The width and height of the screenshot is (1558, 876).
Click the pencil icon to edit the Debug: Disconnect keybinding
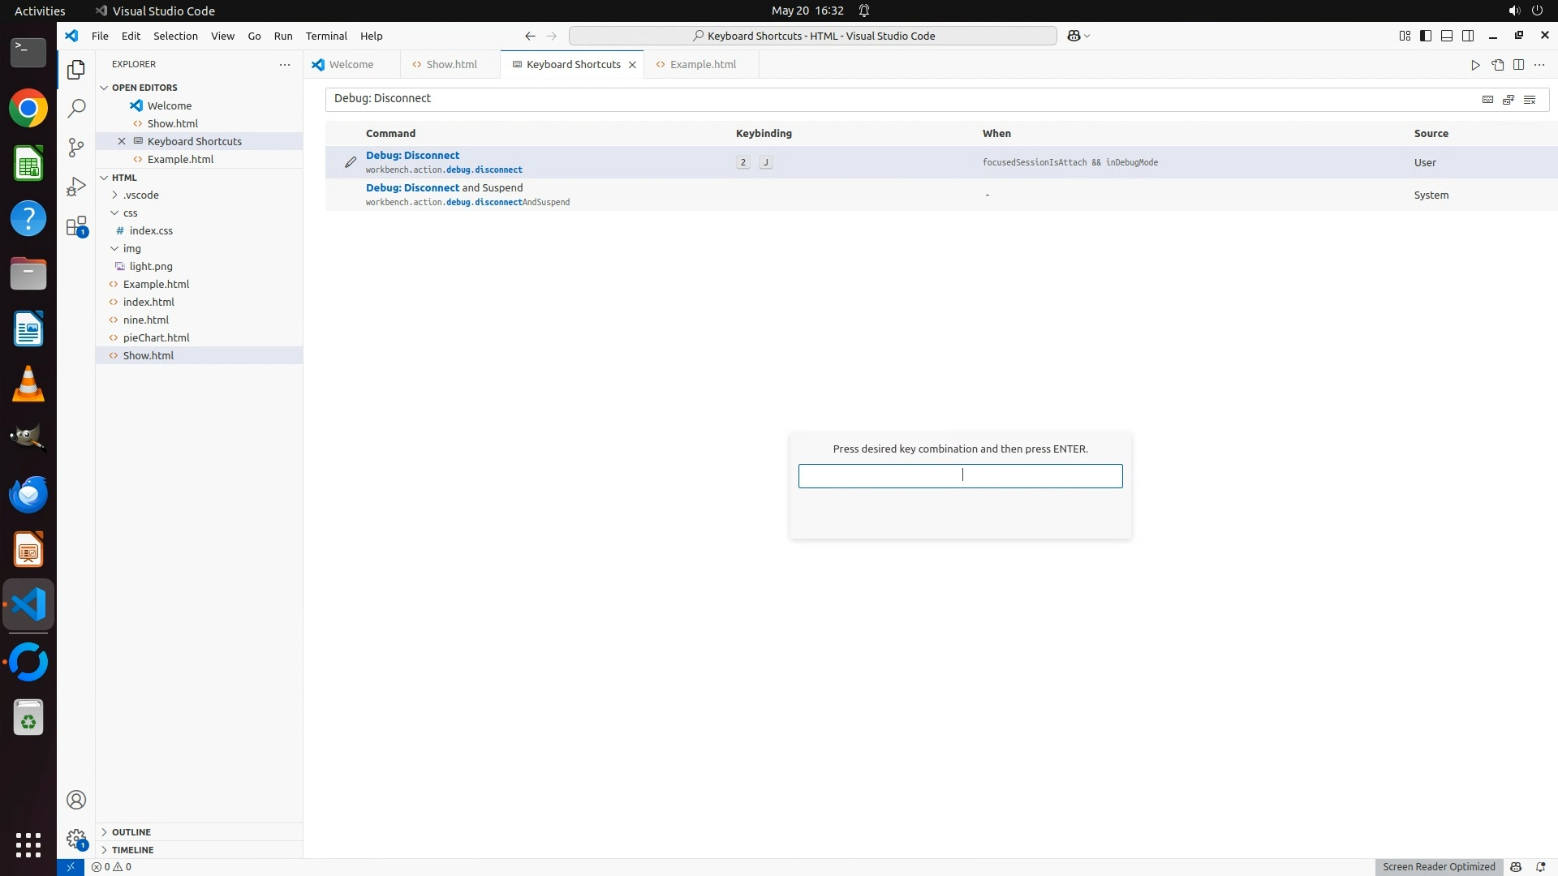(x=351, y=162)
